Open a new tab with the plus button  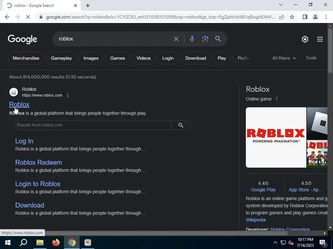(x=88, y=6)
